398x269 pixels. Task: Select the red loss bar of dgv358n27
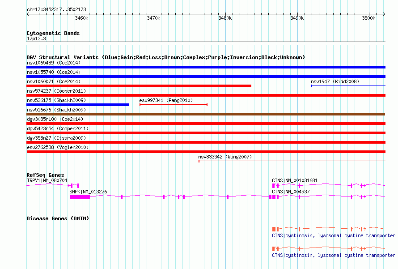[206, 142]
